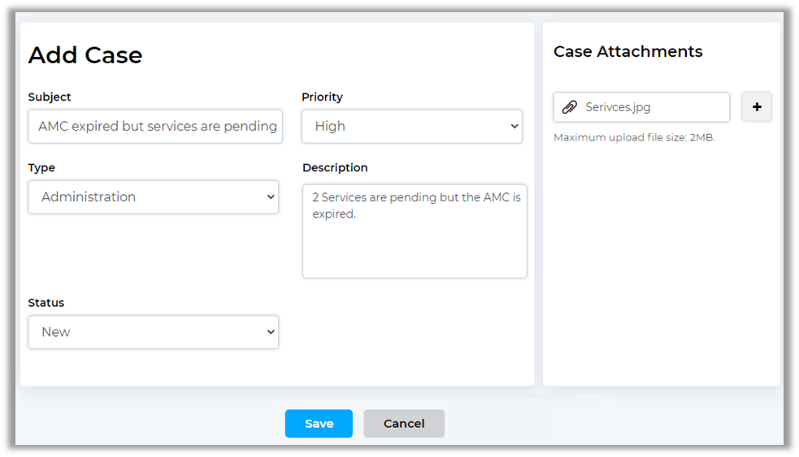This screenshot has height=457, width=799.
Task: Click the Description field label
Action: (x=335, y=168)
